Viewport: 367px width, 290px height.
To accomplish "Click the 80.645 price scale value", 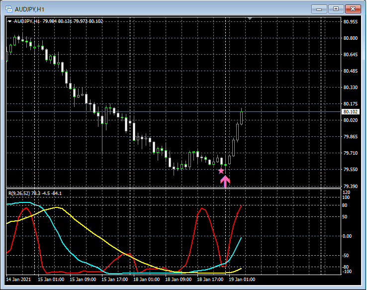I will pos(351,55).
